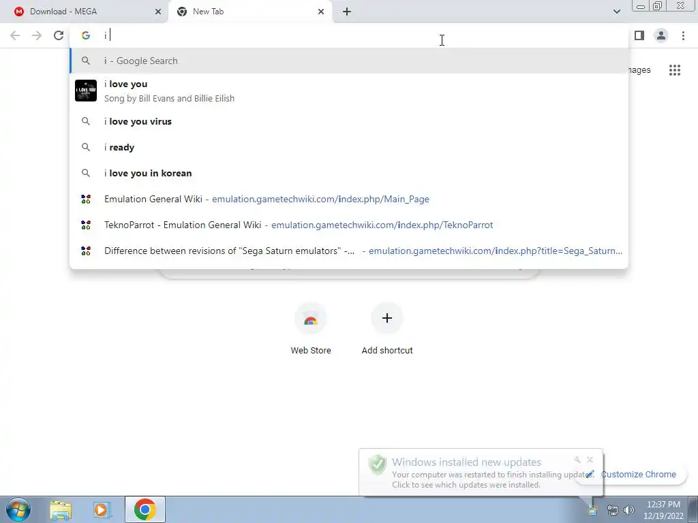The image size is (698, 523).
Task: Close the Download - MEGA tab
Action: 158,12
